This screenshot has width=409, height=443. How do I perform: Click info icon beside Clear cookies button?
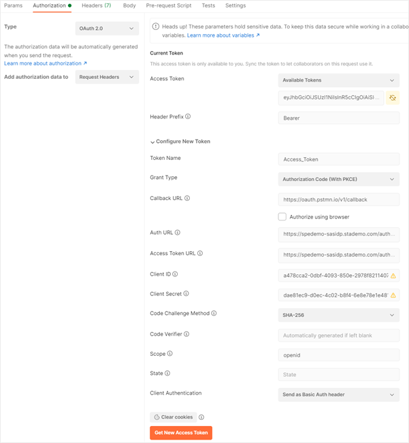coord(201,417)
